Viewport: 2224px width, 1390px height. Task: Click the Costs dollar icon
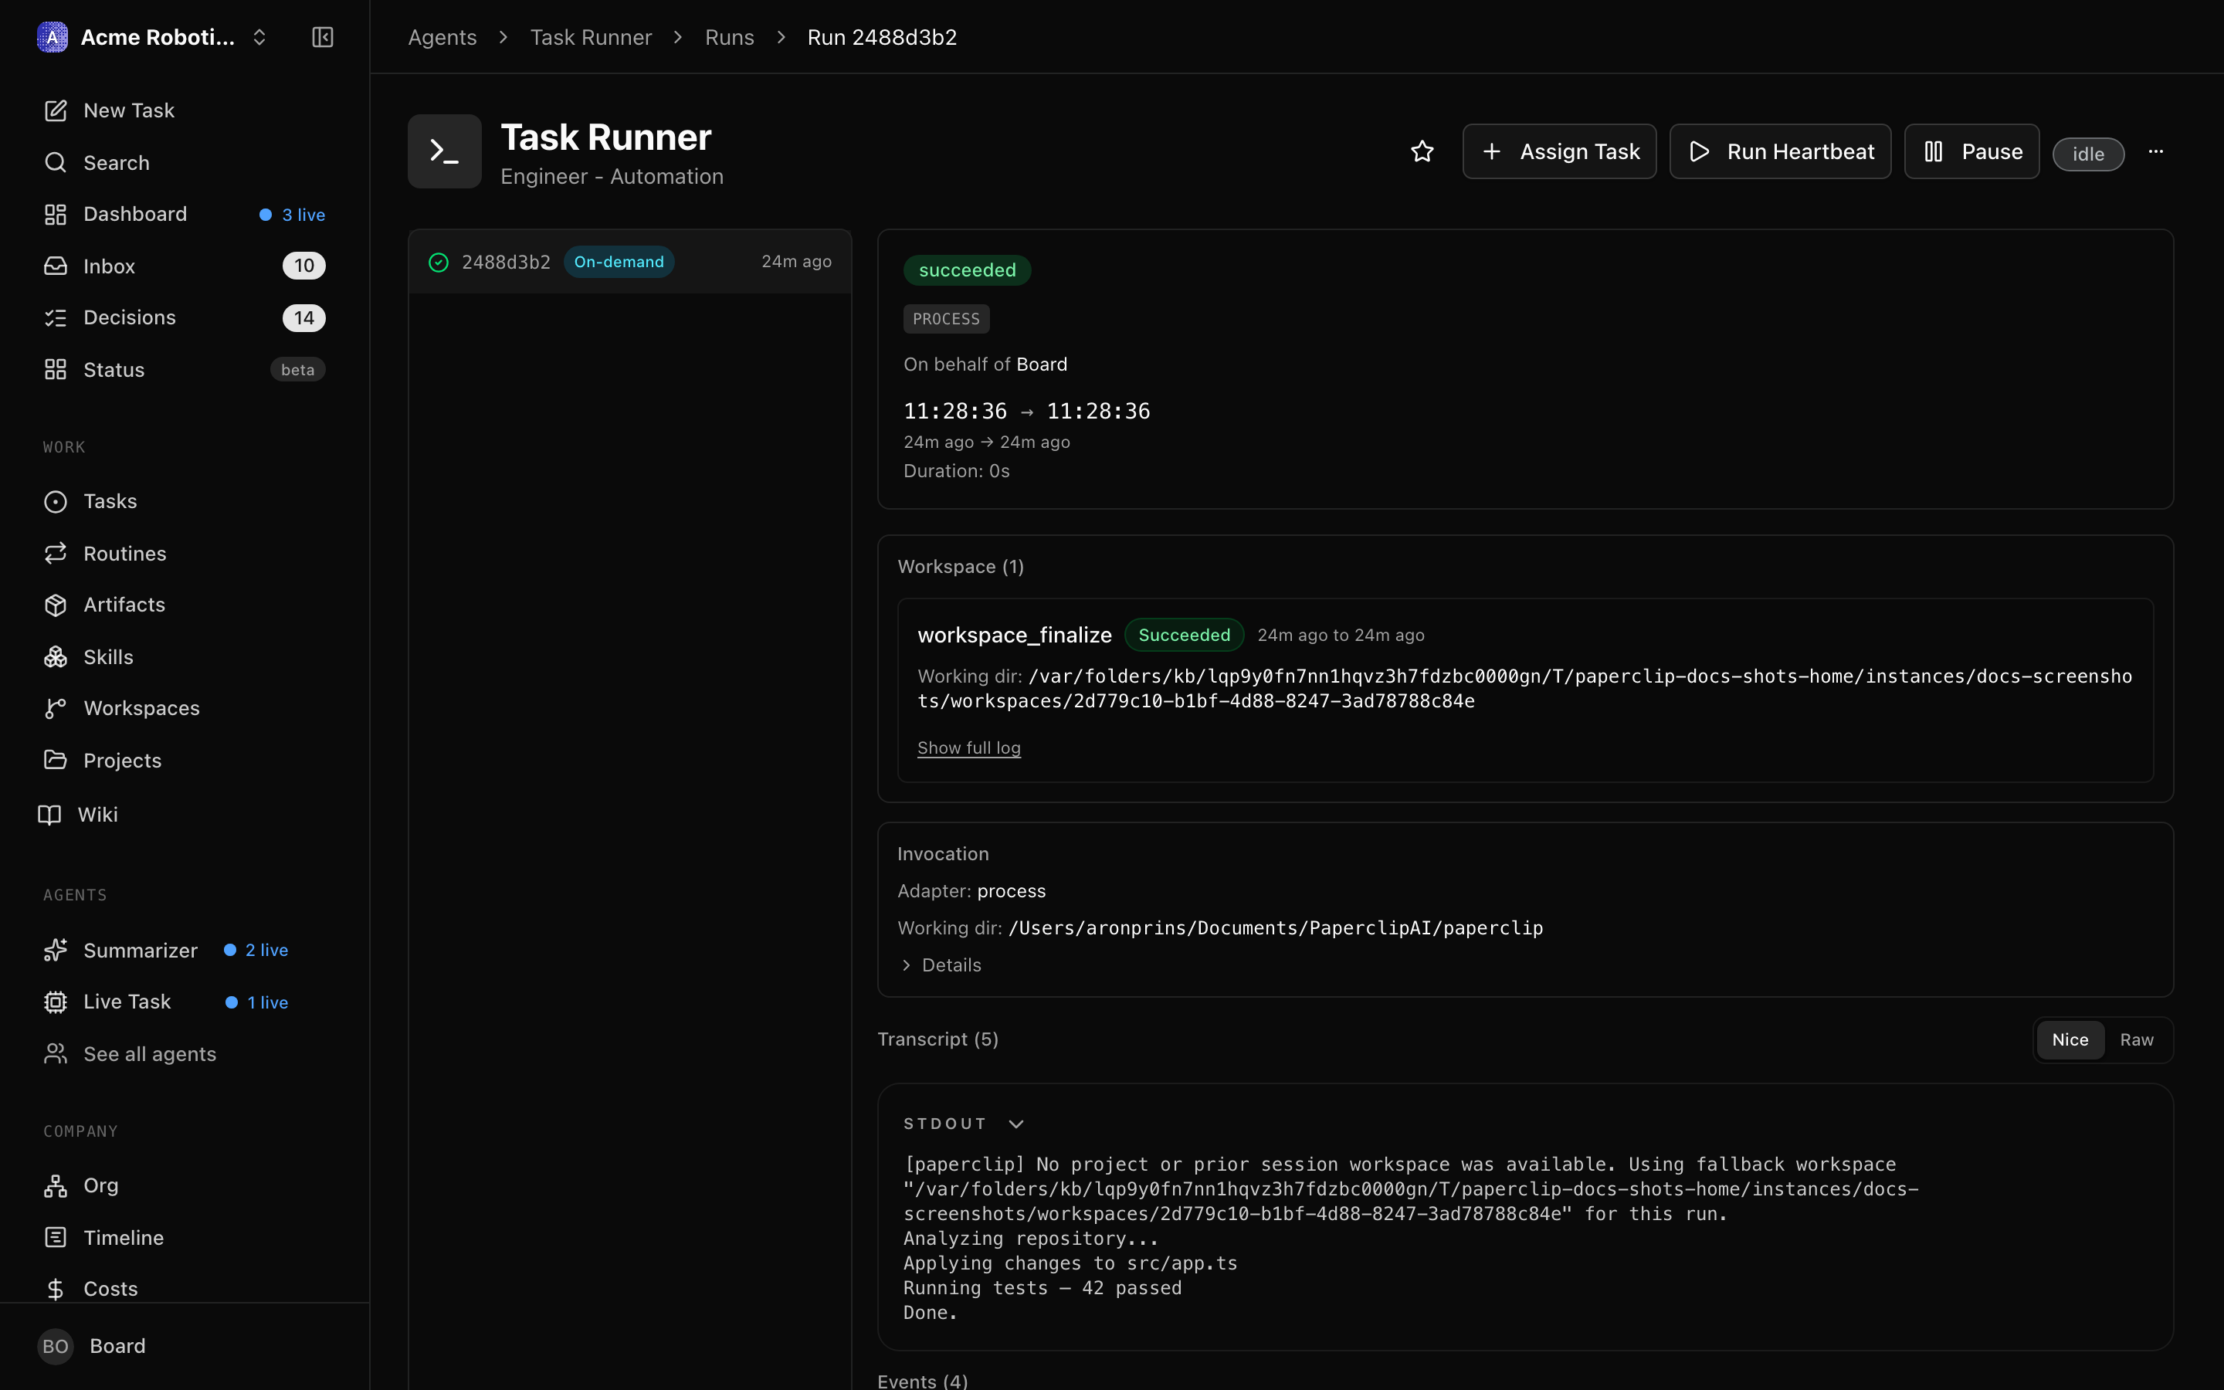(55, 1289)
